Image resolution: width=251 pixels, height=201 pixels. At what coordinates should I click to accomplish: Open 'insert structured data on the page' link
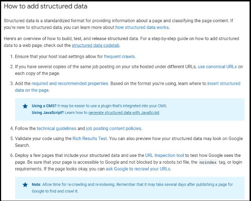coord(224,83)
